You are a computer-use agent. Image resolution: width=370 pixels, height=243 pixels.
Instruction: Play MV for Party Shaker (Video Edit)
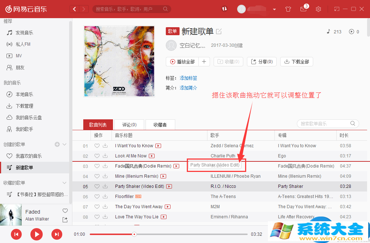tap(169, 186)
